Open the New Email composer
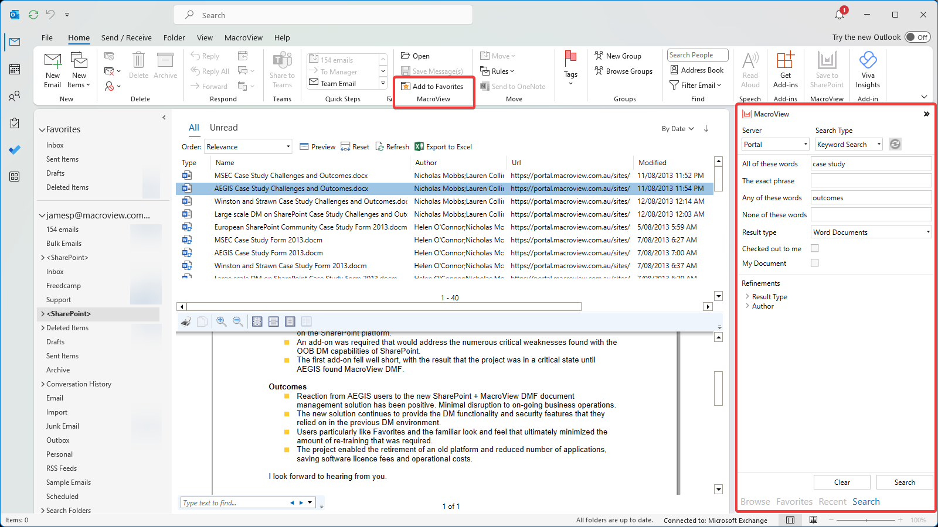Viewport: 938px width, 527px height. [52, 69]
